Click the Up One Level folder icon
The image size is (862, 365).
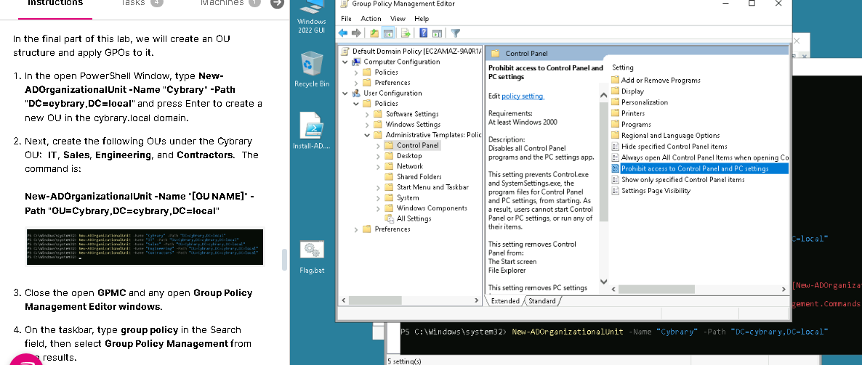[x=374, y=33]
